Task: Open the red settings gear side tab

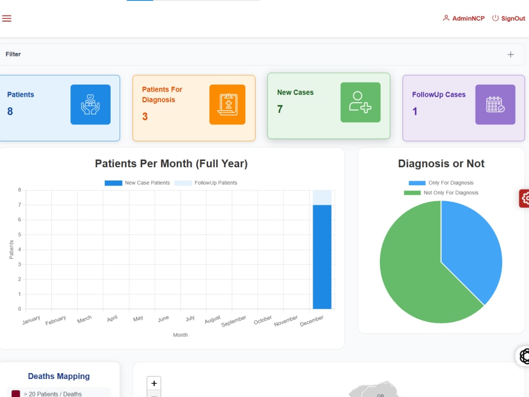Action: (524, 198)
